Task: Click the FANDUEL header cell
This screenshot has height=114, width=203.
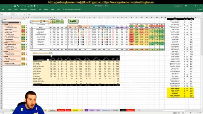Action: point(79,26)
